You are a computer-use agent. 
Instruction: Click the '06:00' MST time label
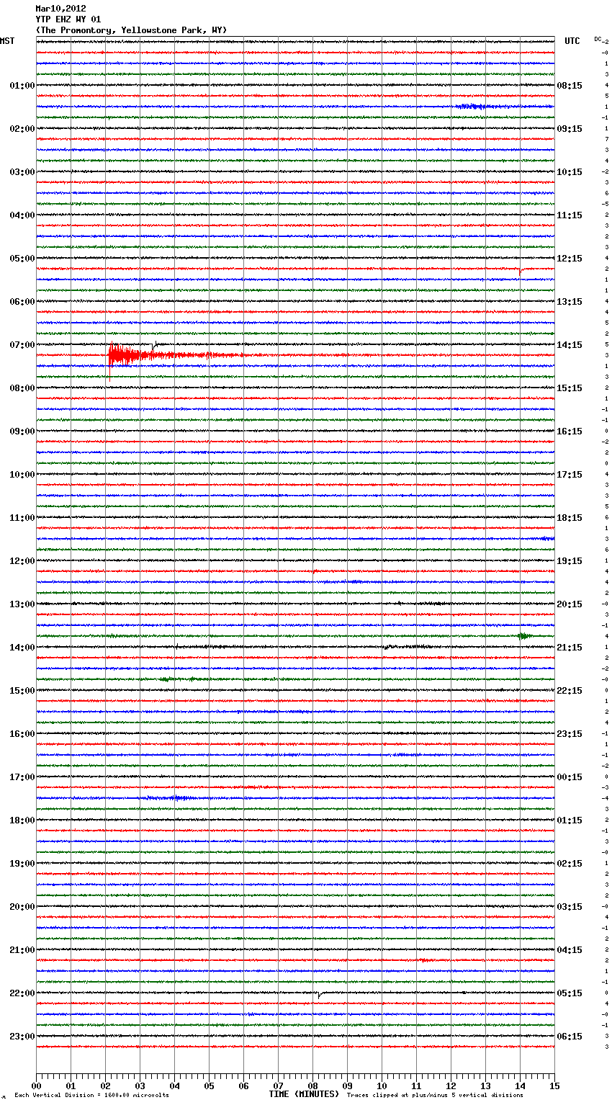[22, 302]
